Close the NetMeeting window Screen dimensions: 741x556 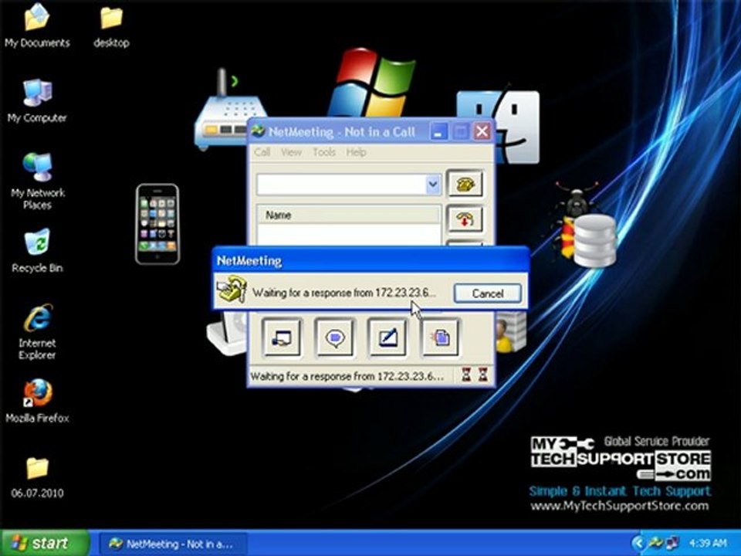tap(482, 131)
